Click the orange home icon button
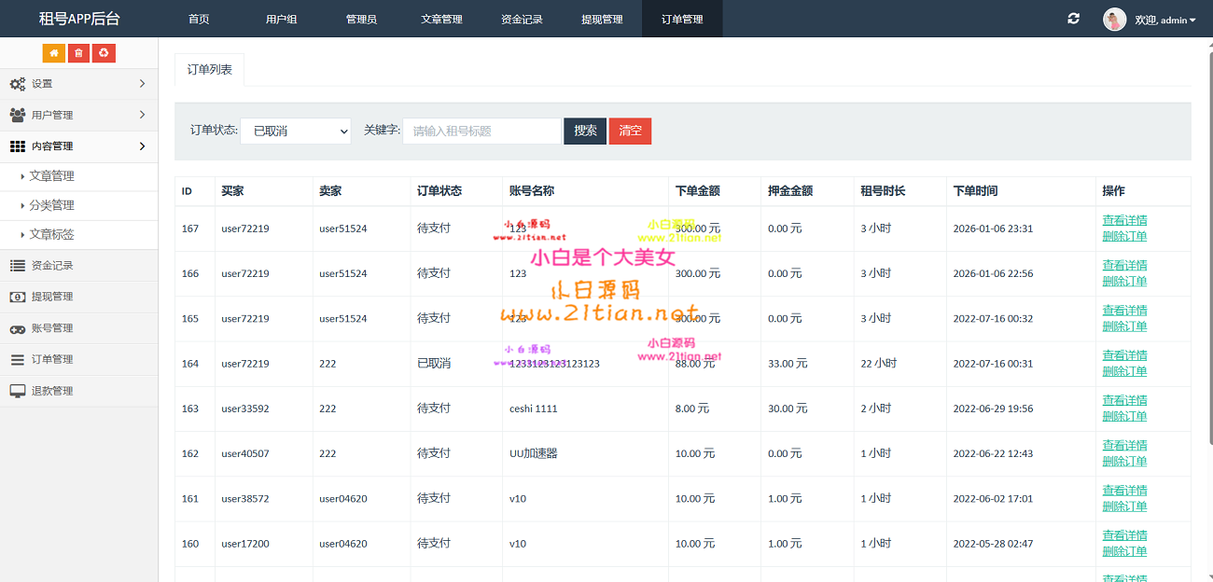 click(54, 53)
